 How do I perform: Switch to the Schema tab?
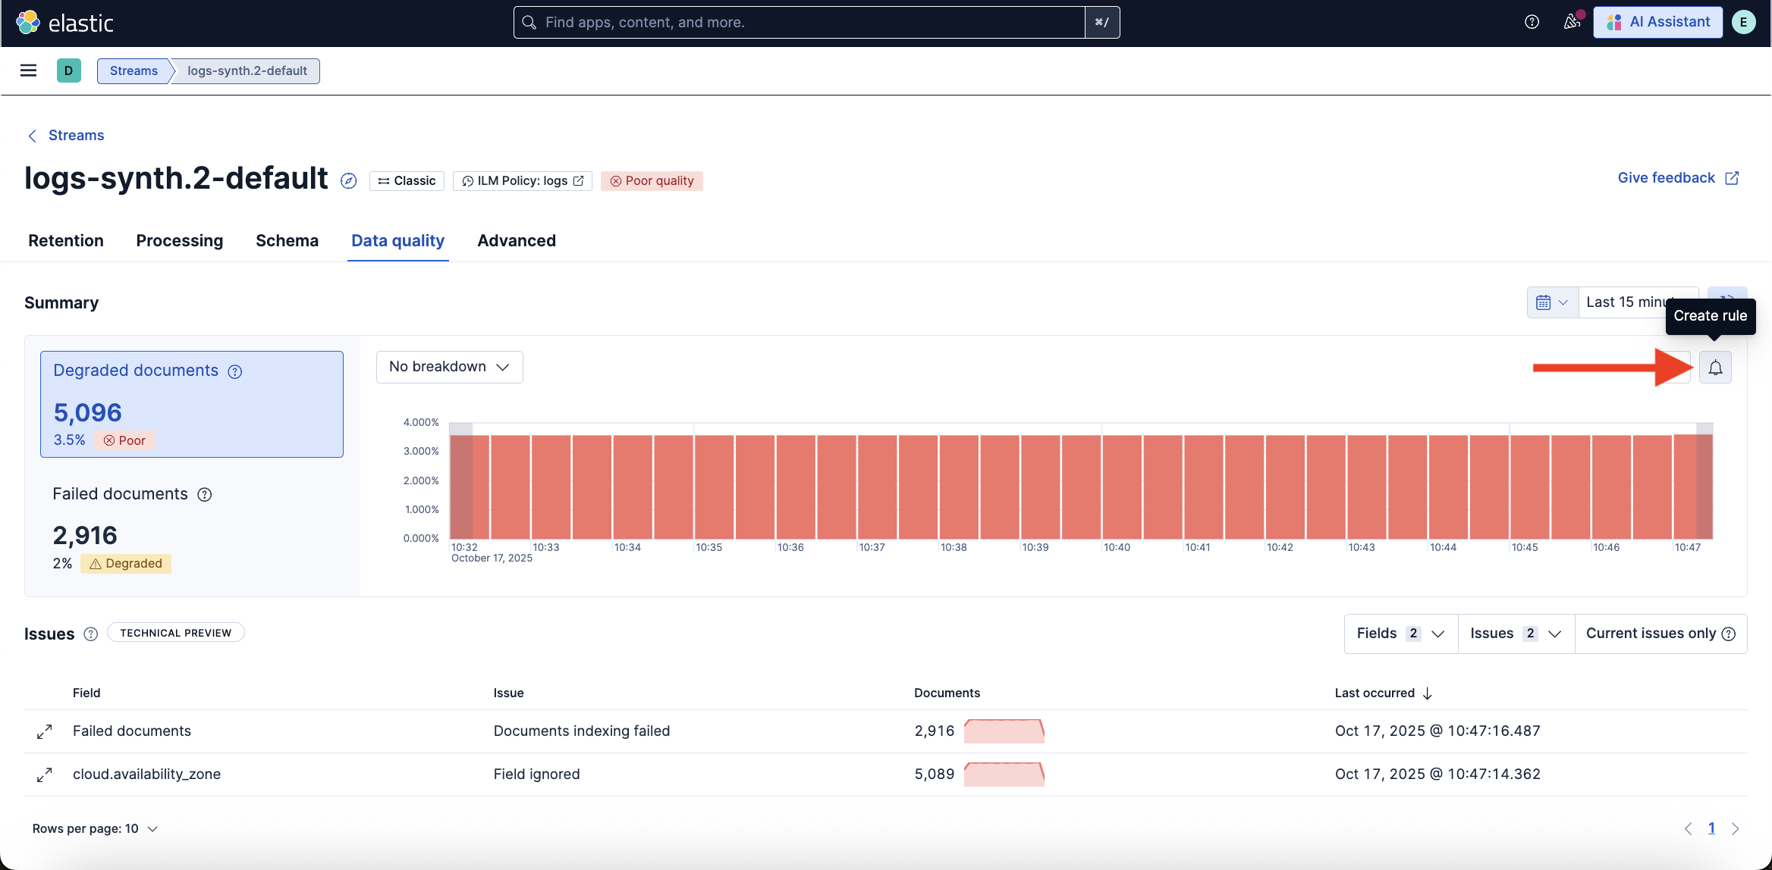pos(287,240)
